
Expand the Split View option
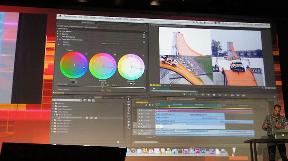pos(59,44)
